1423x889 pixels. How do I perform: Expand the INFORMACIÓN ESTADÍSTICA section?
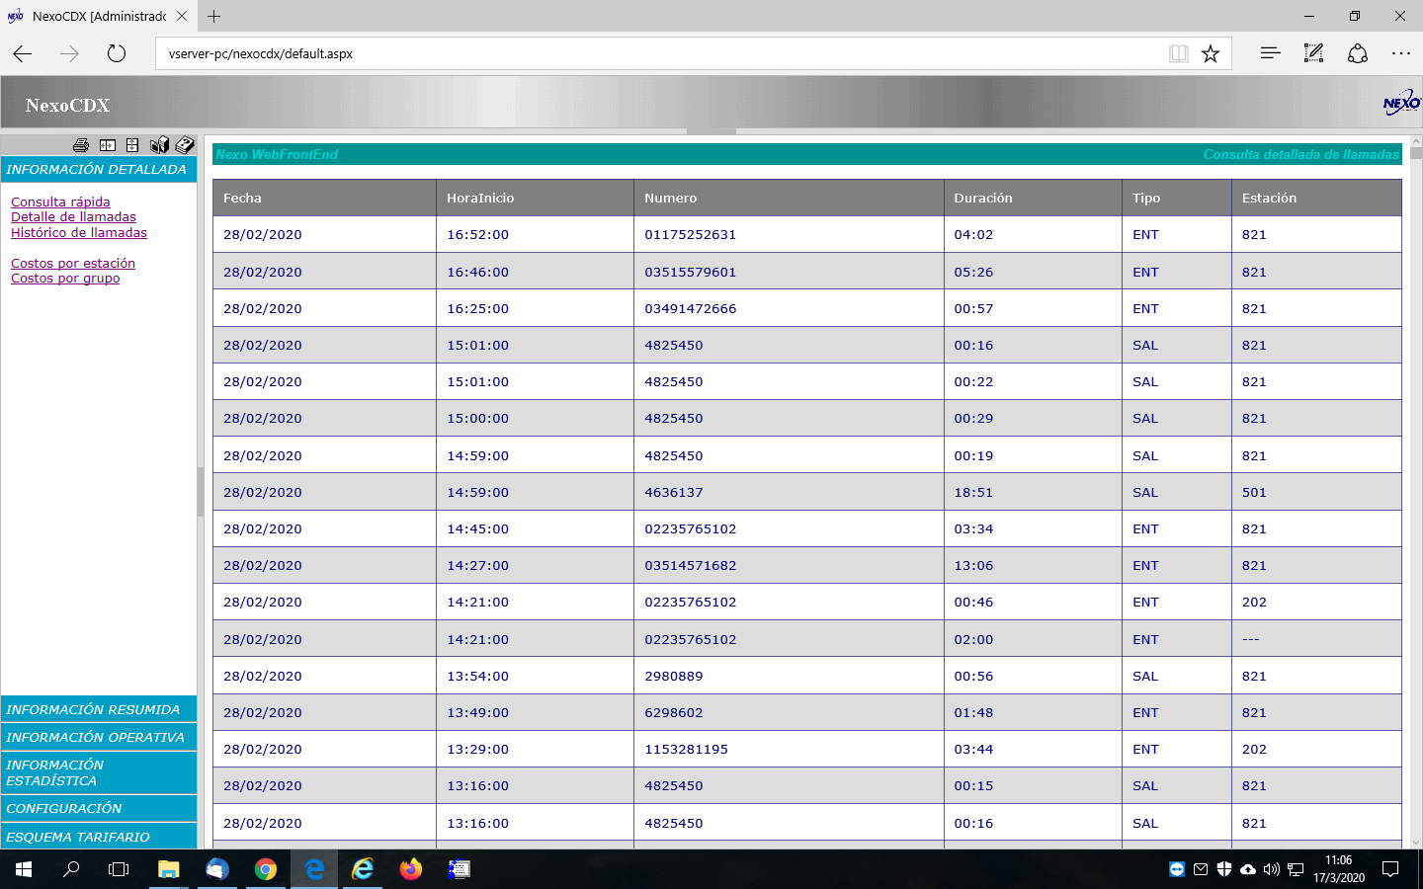tap(99, 772)
